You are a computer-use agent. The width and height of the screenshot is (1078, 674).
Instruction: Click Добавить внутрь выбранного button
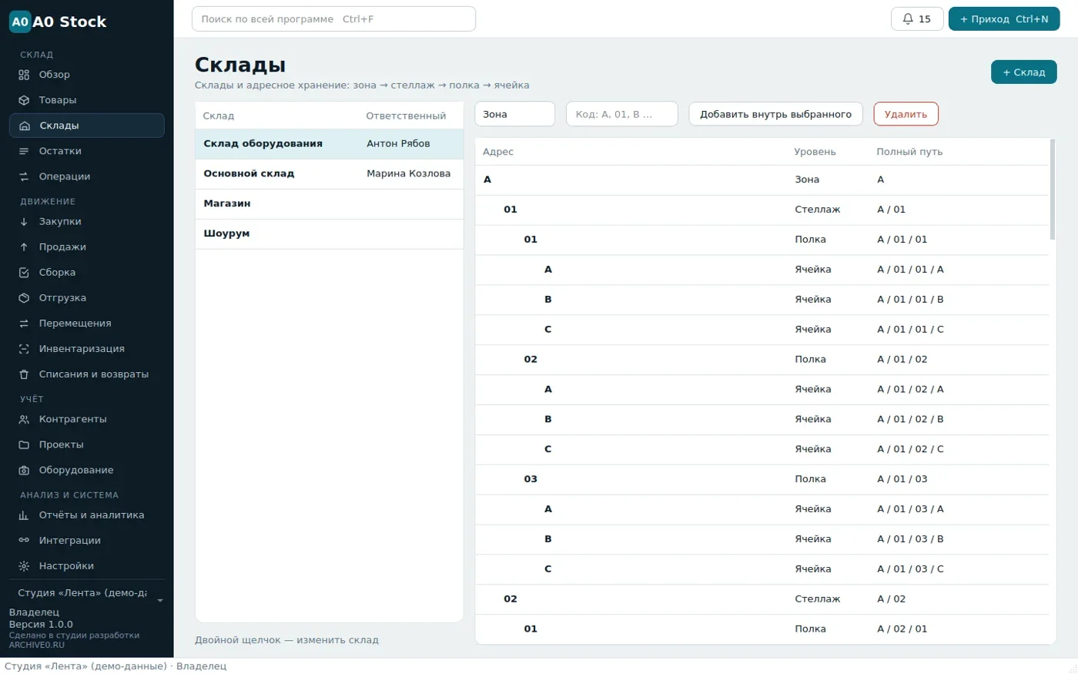tap(775, 114)
